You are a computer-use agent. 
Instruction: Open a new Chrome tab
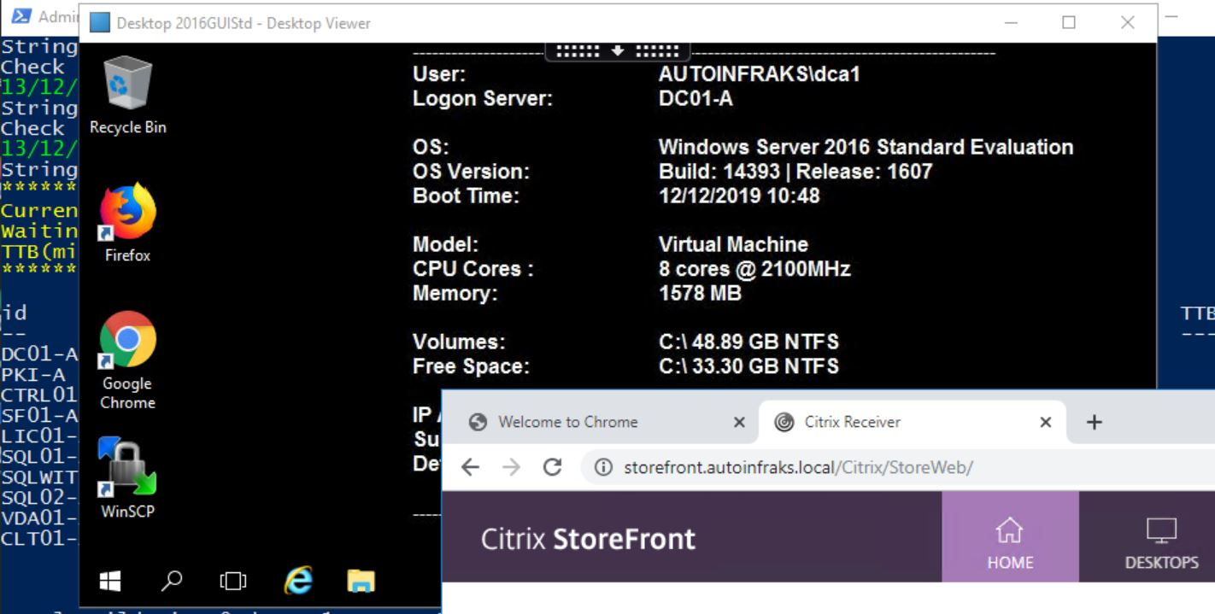coord(1094,422)
